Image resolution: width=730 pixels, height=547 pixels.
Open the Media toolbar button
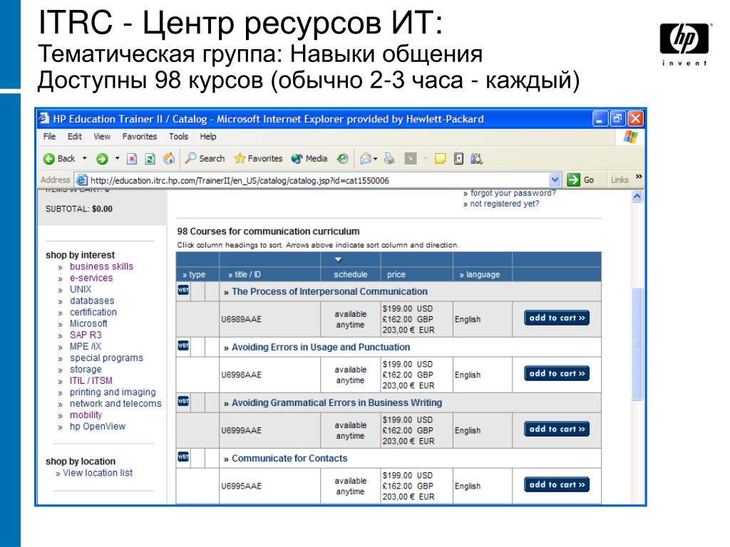click(x=309, y=159)
